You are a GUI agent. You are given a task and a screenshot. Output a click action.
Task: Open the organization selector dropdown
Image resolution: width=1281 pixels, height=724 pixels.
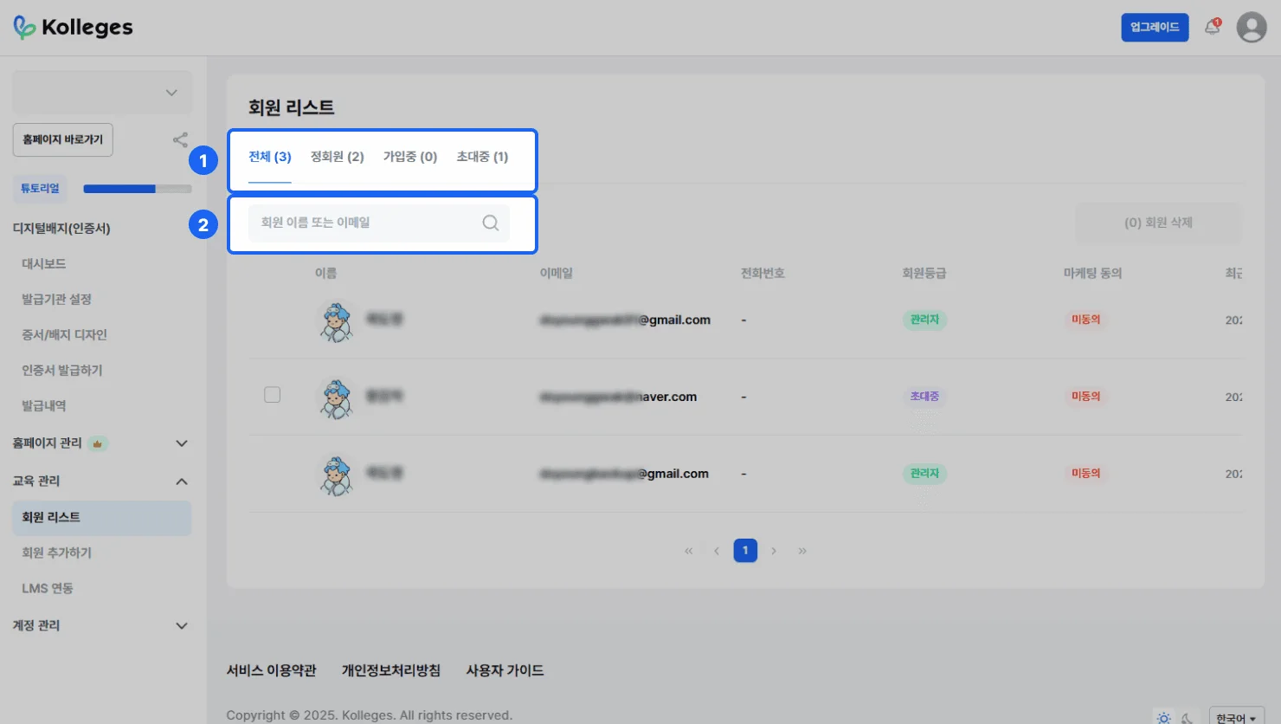pyautogui.click(x=102, y=93)
